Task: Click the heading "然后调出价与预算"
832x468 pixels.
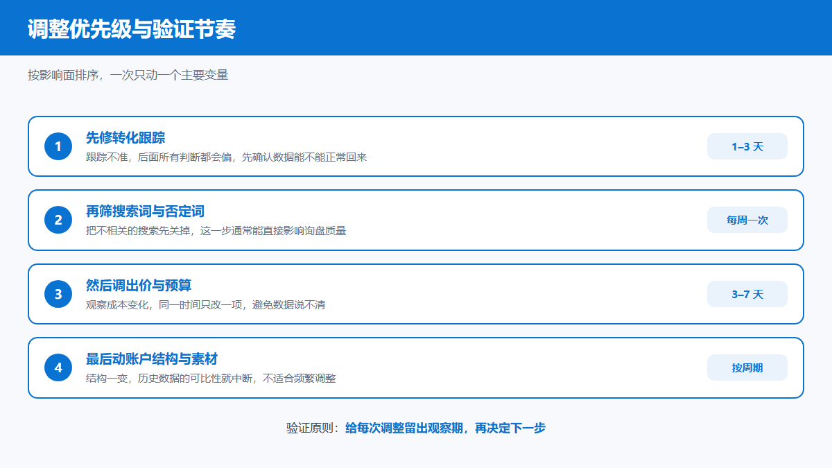Action: (139, 285)
